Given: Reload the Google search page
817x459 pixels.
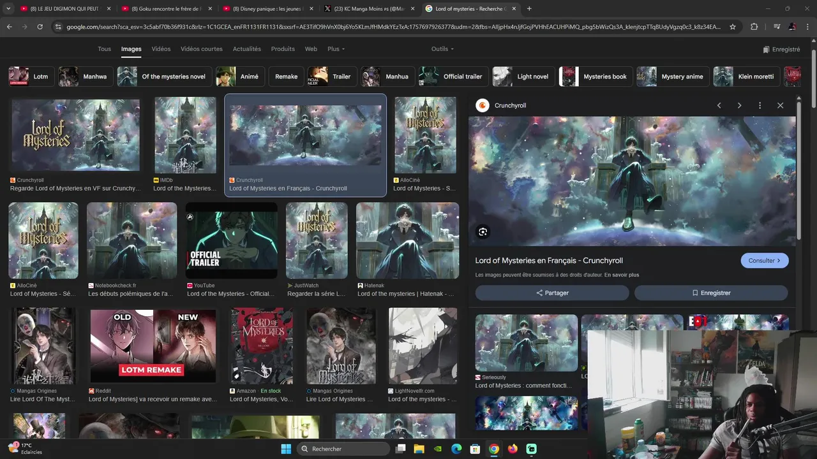Looking at the screenshot, I should (40, 27).
